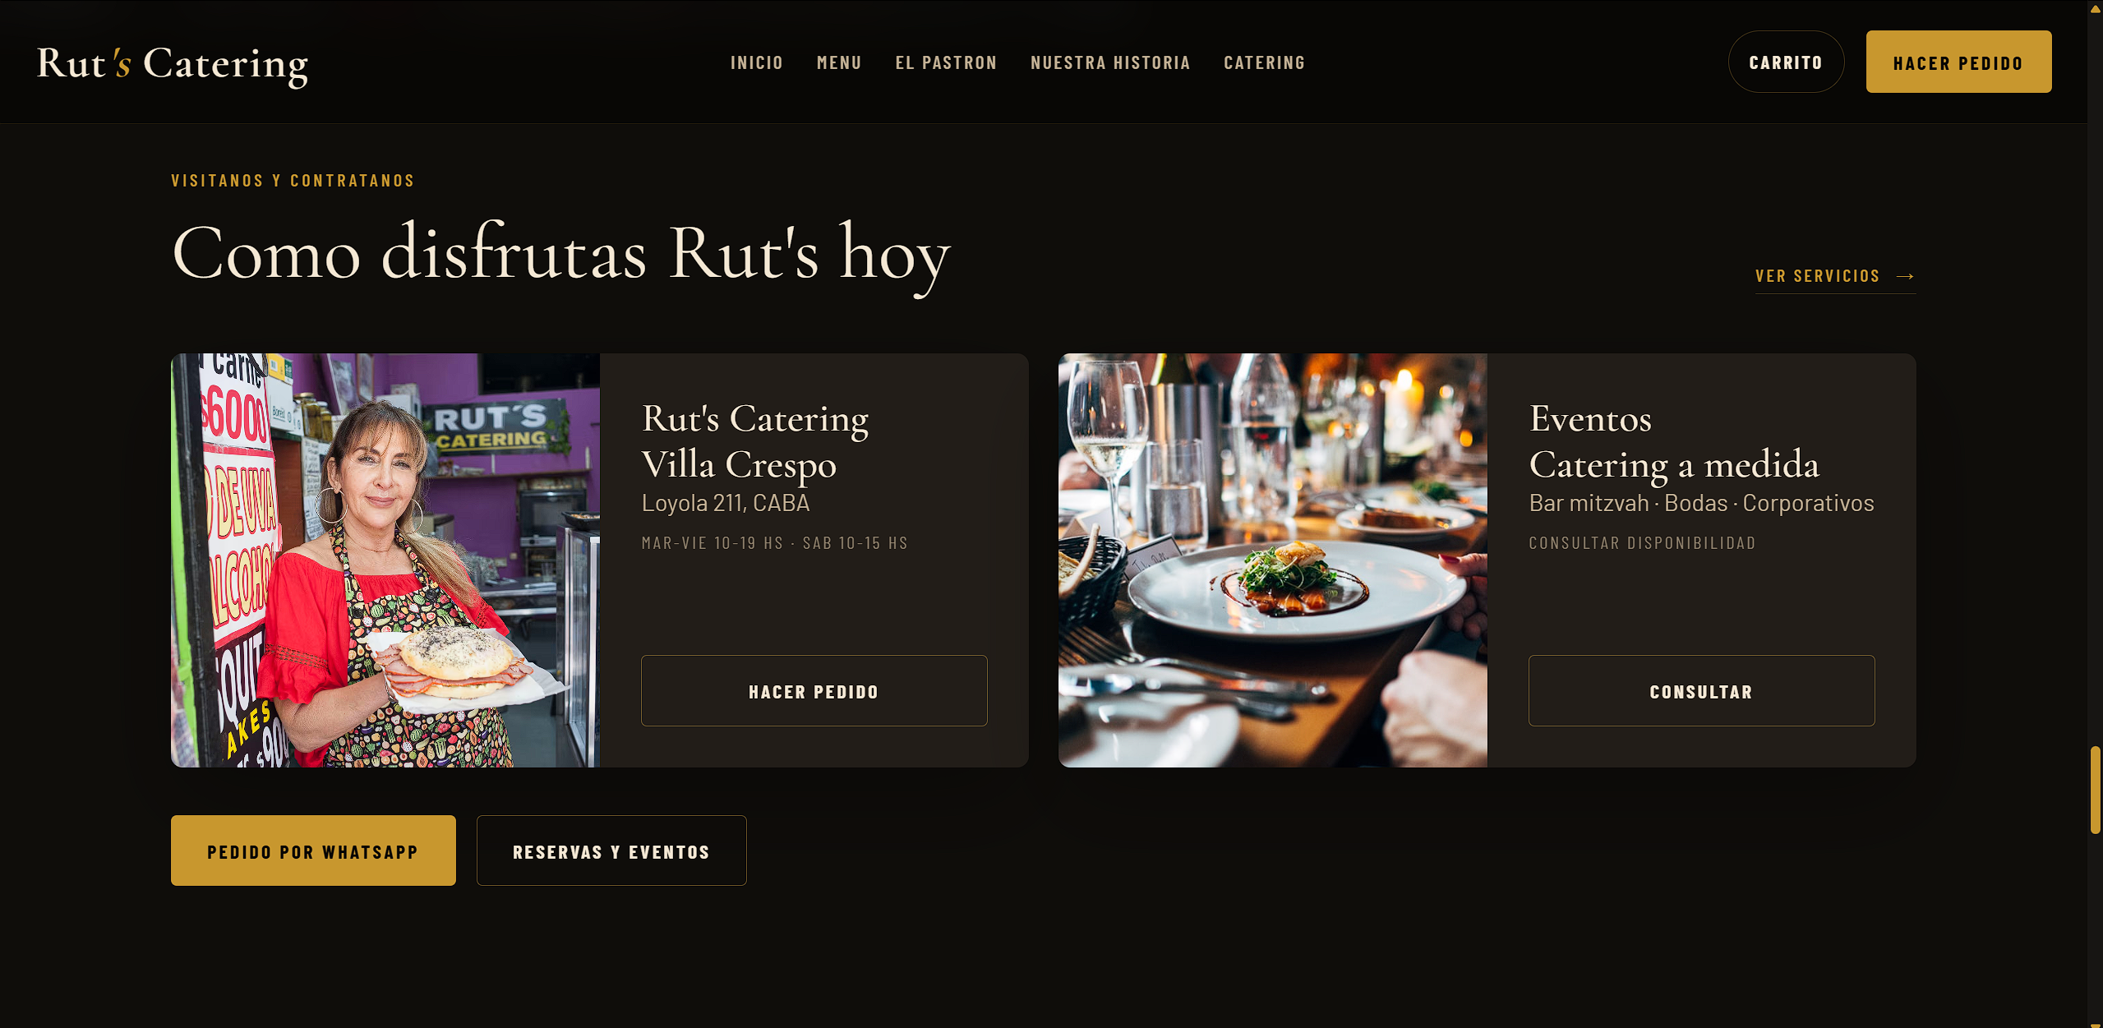Navigate to Catering section
The height and width of the screenshot is (1028, 2103).
[x=1264, y=62]
